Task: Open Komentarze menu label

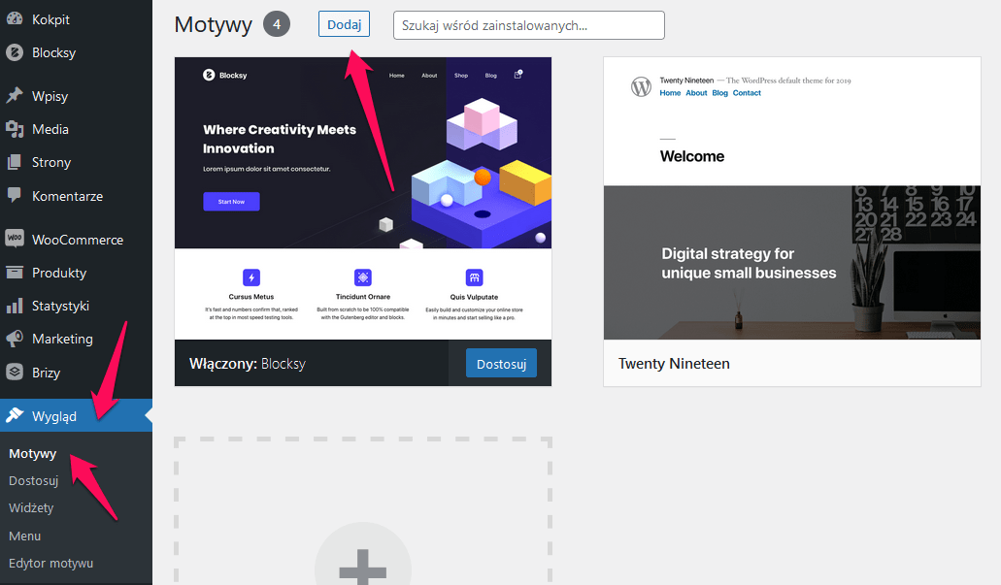Action: click(x=68, y=197)
